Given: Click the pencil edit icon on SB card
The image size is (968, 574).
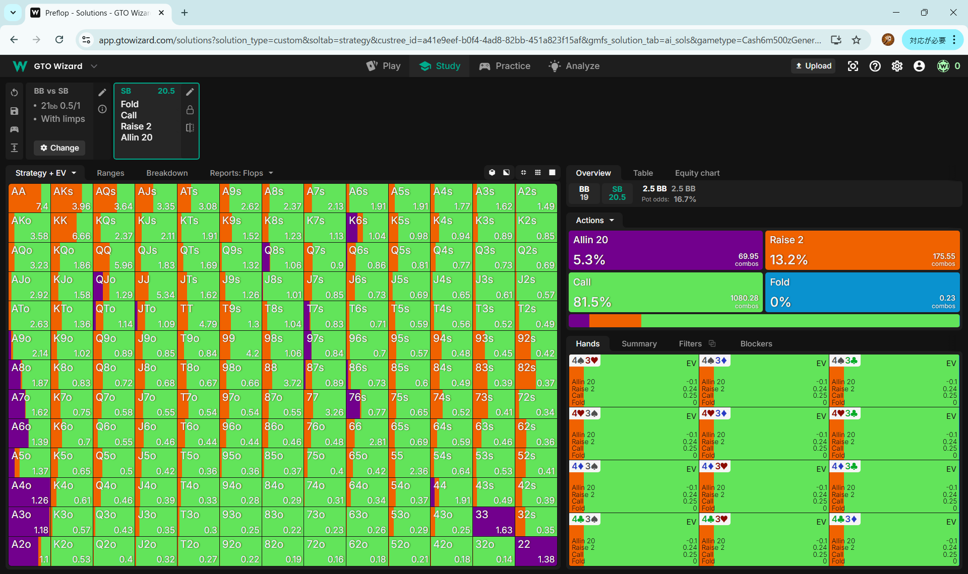Looking at the screenshot, I should click(x=190, y=92).
